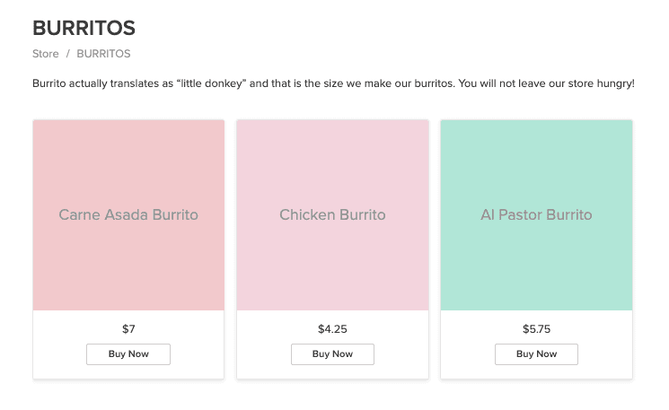Screen dimensions: 669x410
Task: Click the $7 price label
Action: (128, 329)
